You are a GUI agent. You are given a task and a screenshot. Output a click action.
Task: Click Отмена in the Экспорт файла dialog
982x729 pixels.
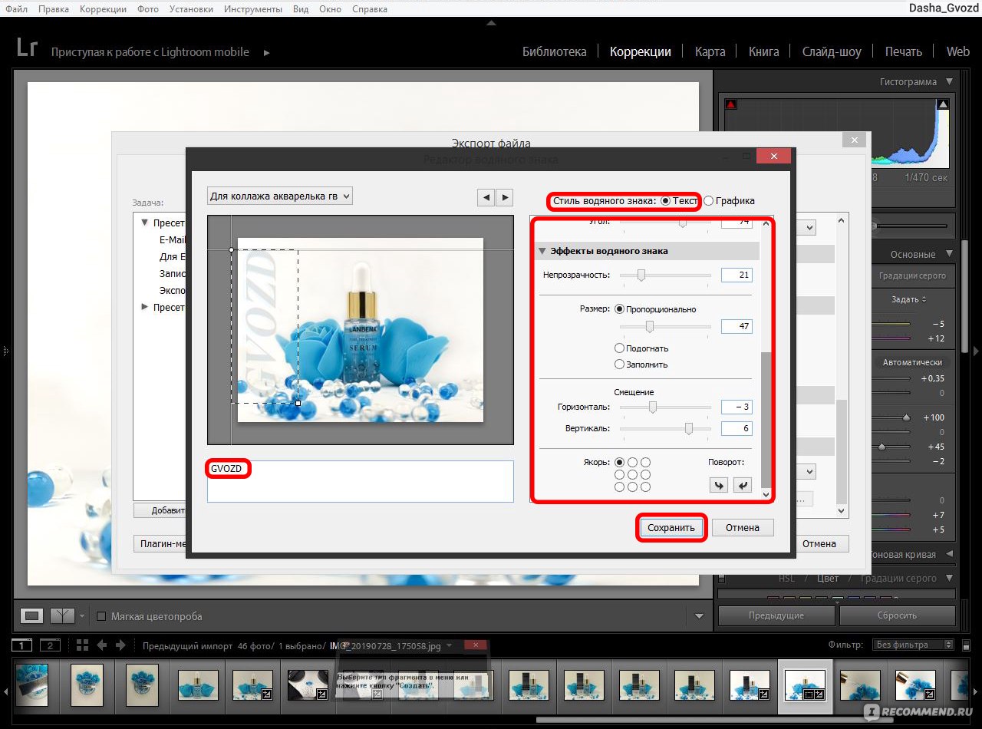(819, 543)
